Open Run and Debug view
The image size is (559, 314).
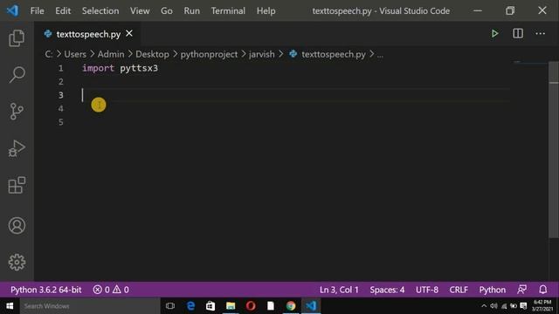click(x=17, y=148)
